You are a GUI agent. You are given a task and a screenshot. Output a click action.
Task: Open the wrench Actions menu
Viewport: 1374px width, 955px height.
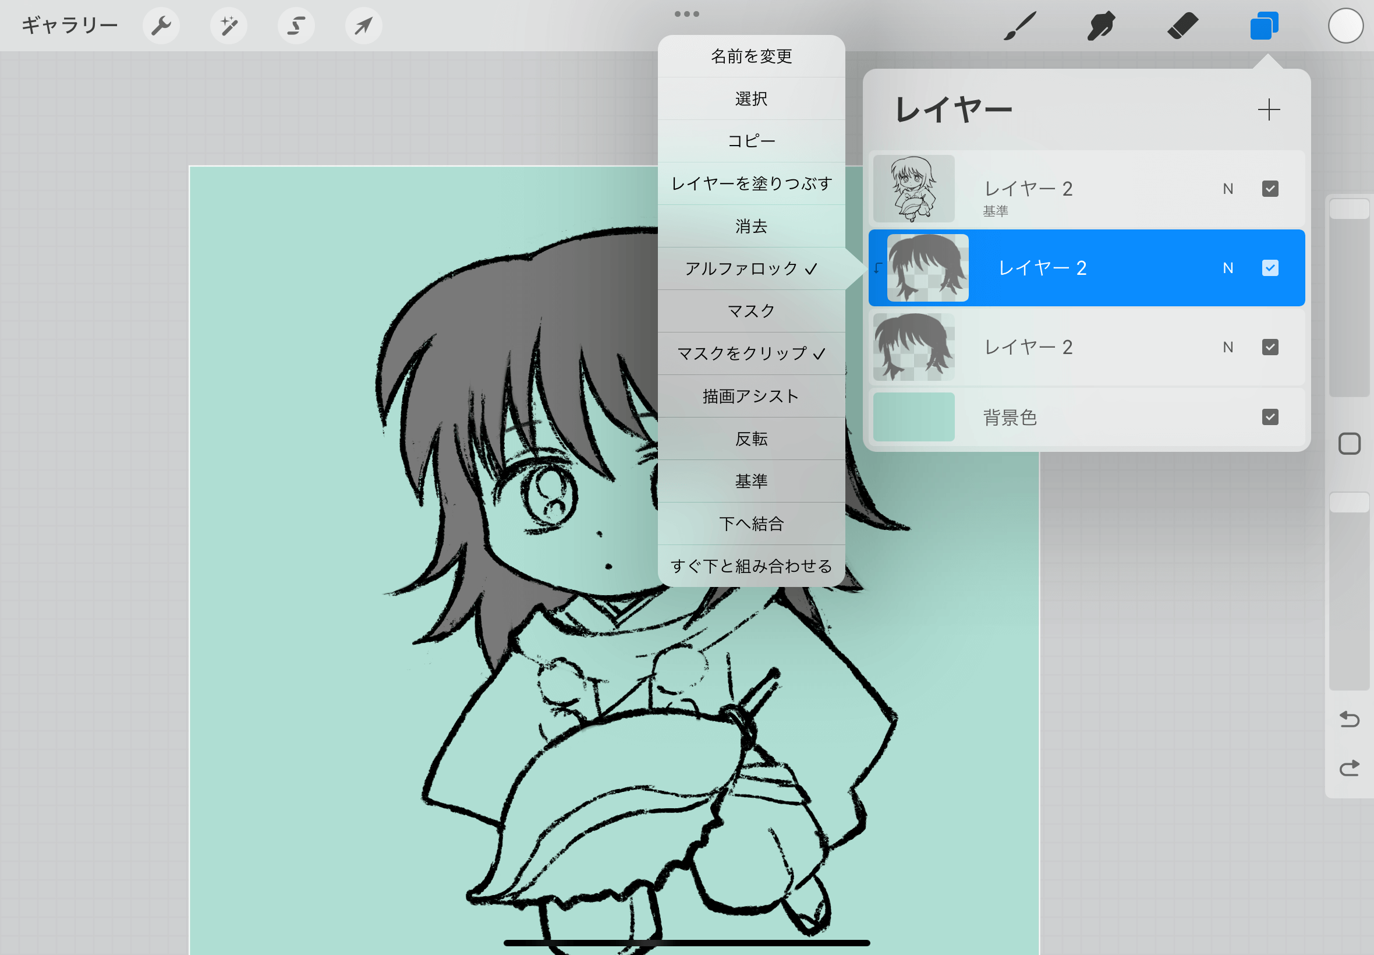tap(161, 26)
